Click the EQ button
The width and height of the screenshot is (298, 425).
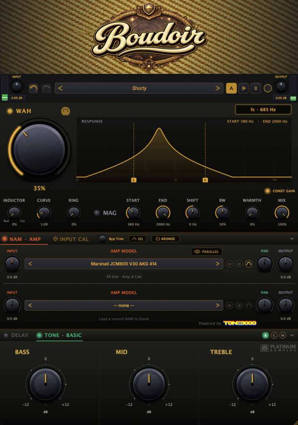(x=137, y=239)
